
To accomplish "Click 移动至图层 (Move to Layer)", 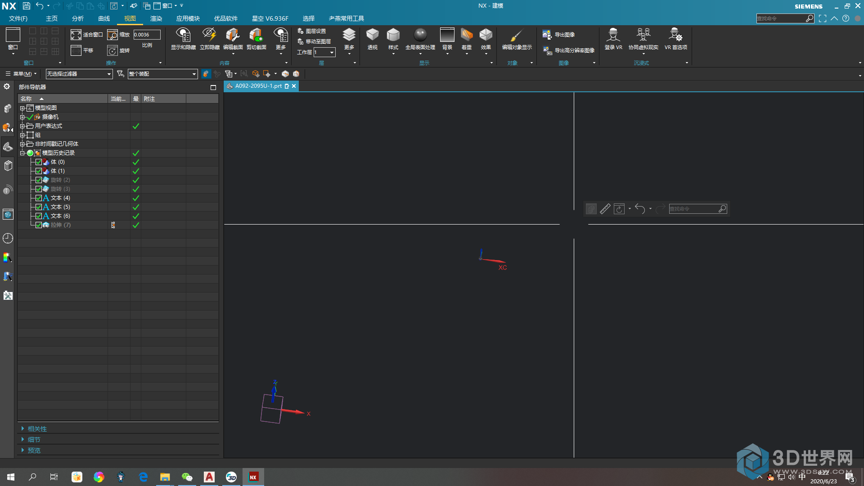I will pos(314,41).
